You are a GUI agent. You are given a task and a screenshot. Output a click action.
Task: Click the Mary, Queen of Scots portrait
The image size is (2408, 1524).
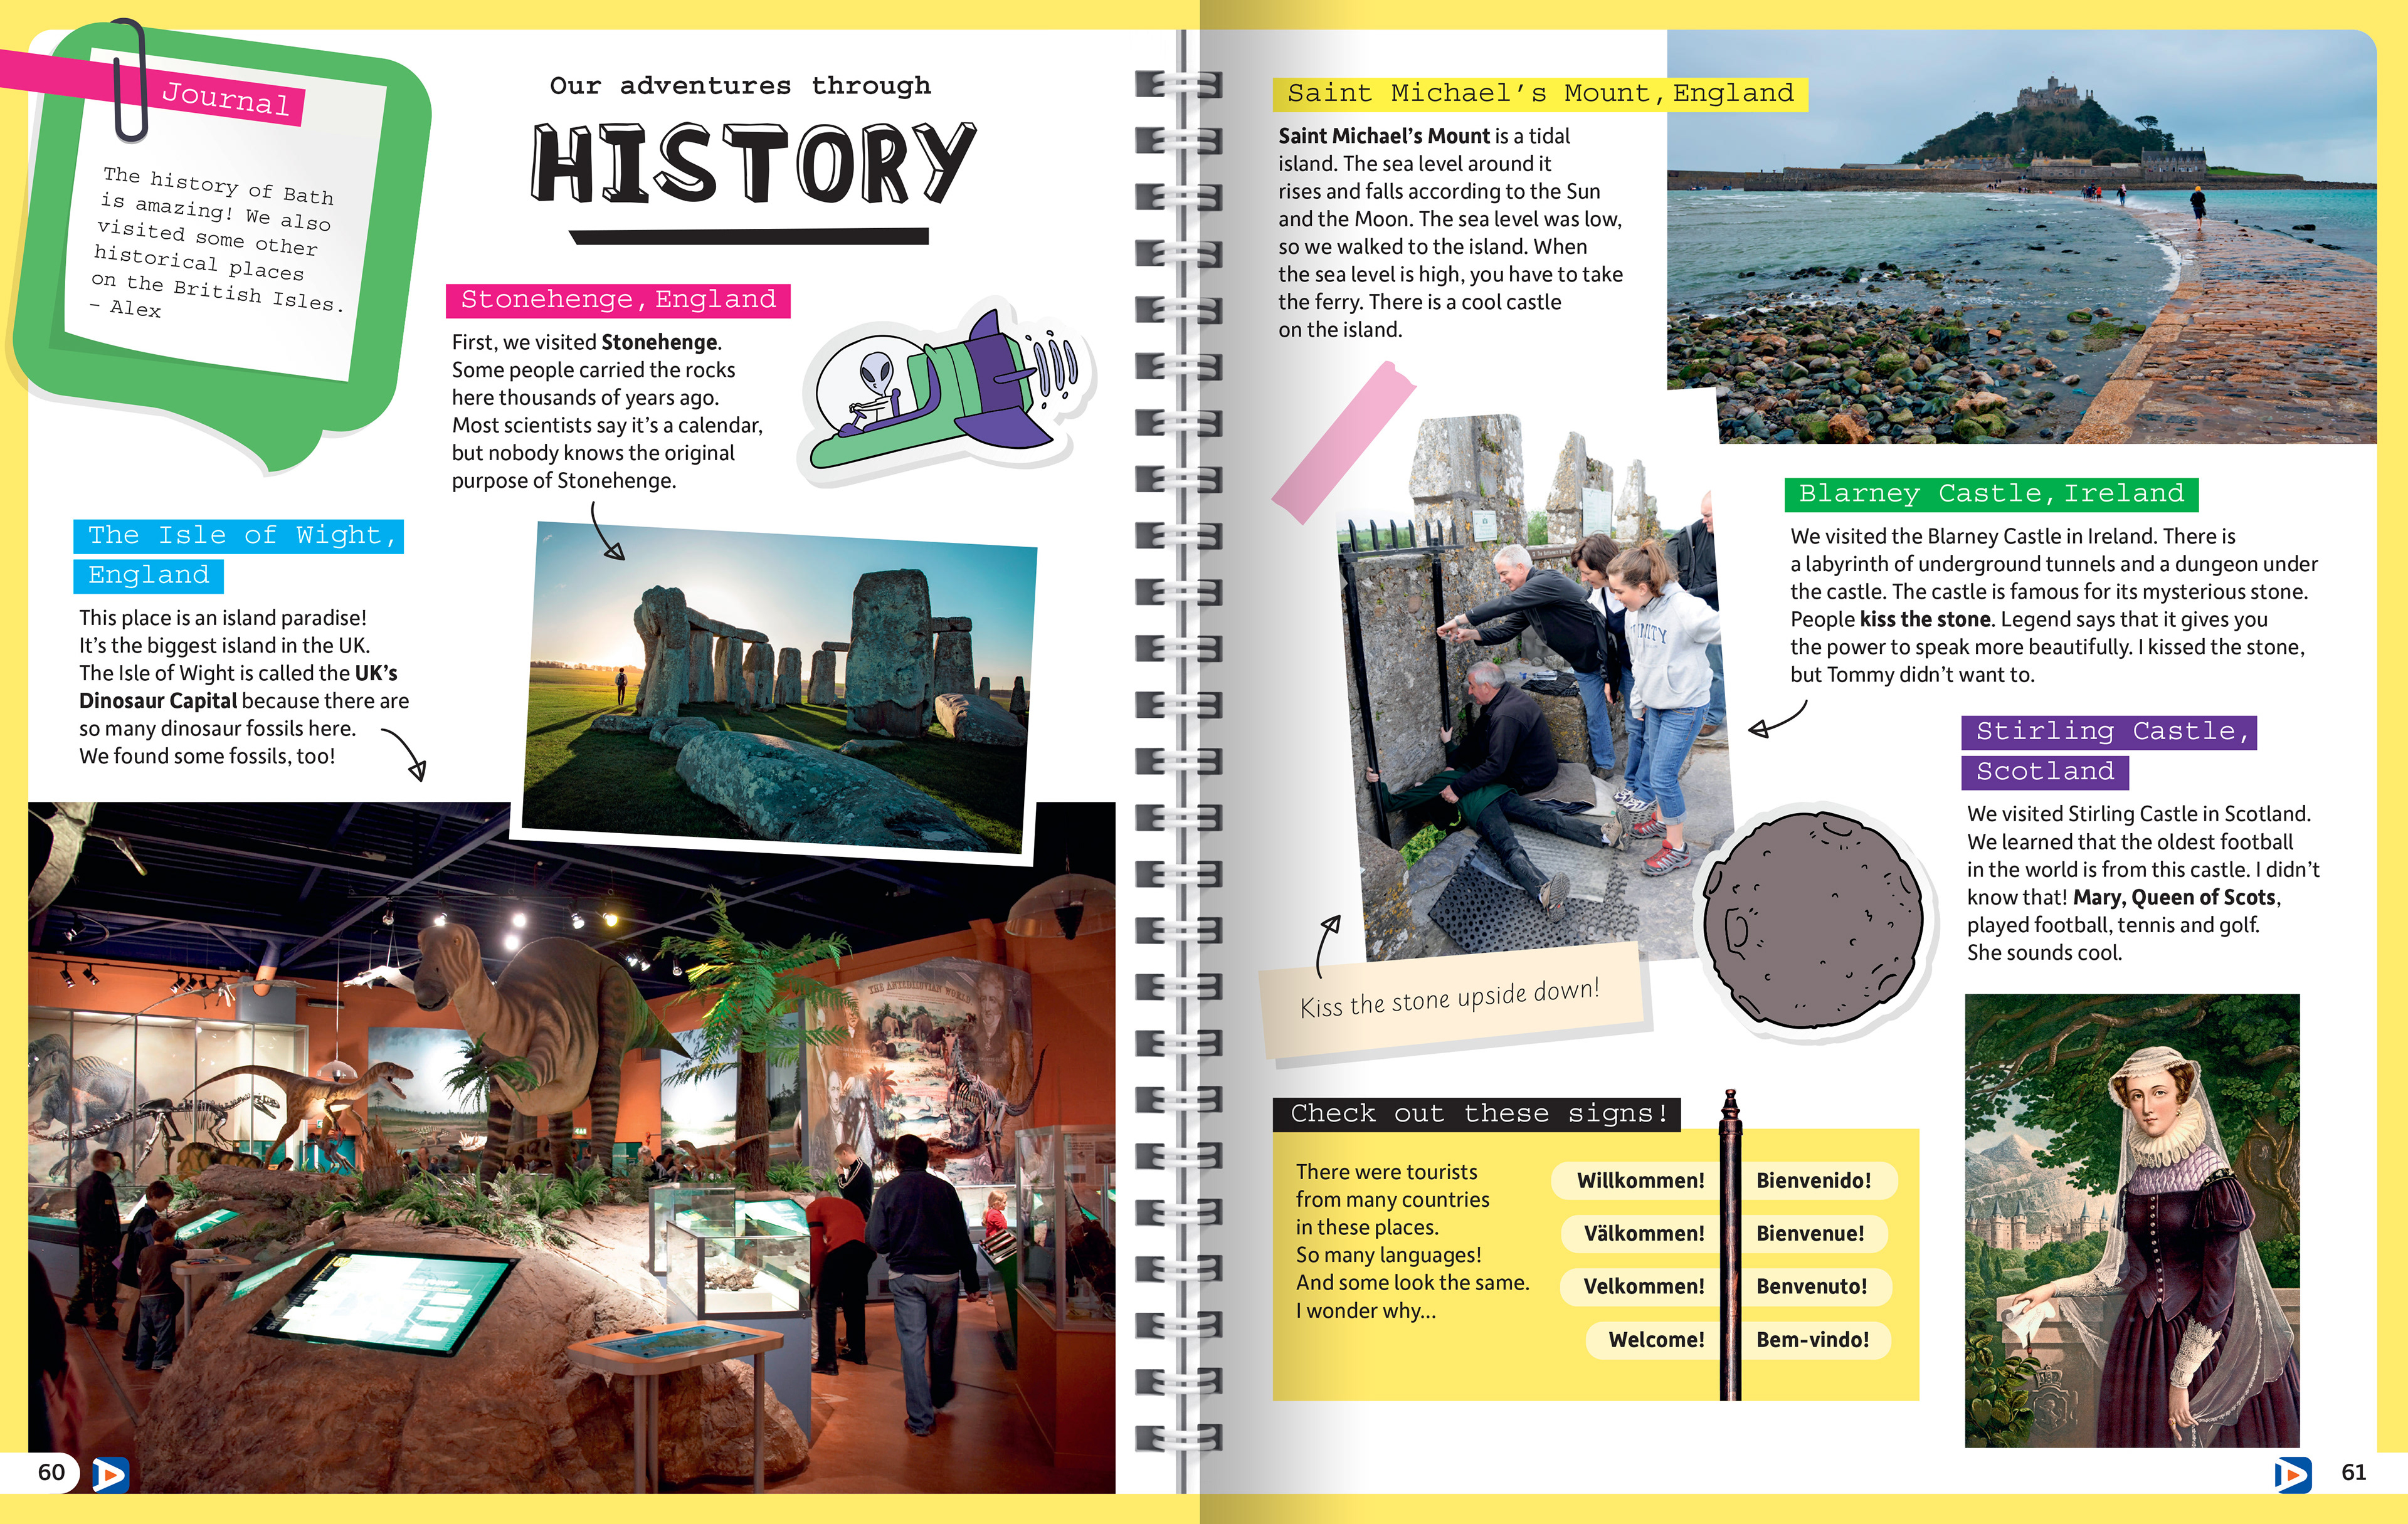(x=2132, y=1220)
